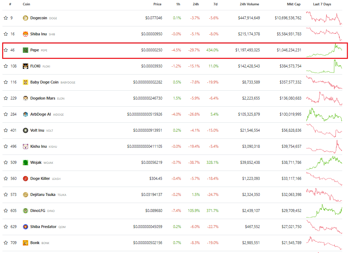349x253 pixels.
Task: Click the Shiba Predator logo
Action: pos(26,227)
